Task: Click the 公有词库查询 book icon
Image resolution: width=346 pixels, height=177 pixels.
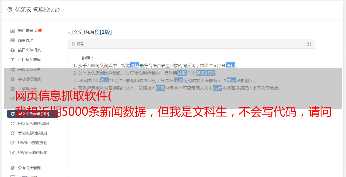Action: pyautogui.click(x=12, y=168)
